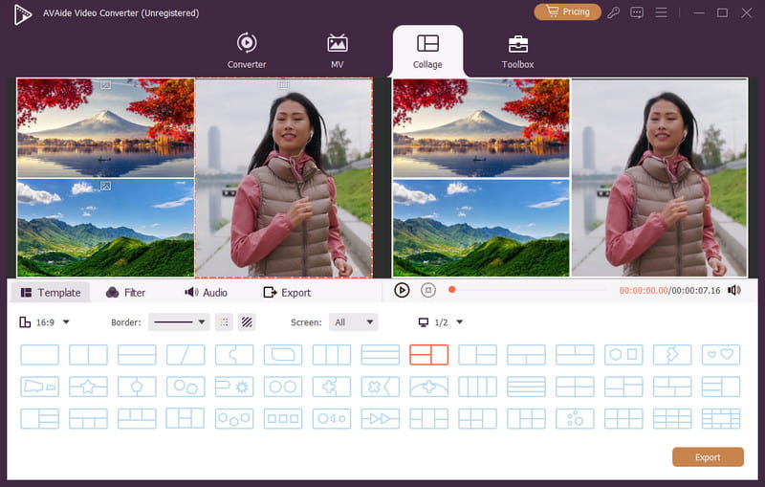Pick the diagonal split template
765x487 pixels.
[x=186, y=355]
